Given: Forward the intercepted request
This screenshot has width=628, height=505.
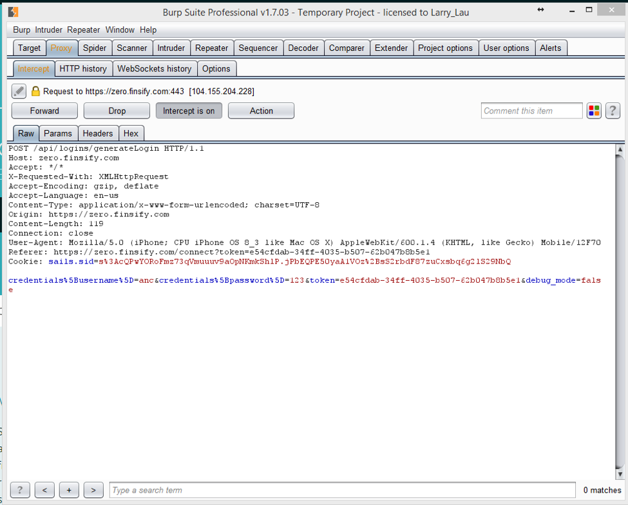Looking at the screenshot, I should (x=44, y=111).
